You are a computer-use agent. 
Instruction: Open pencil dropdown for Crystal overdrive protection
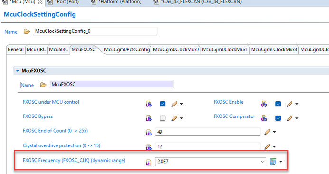tap(274, 147)
